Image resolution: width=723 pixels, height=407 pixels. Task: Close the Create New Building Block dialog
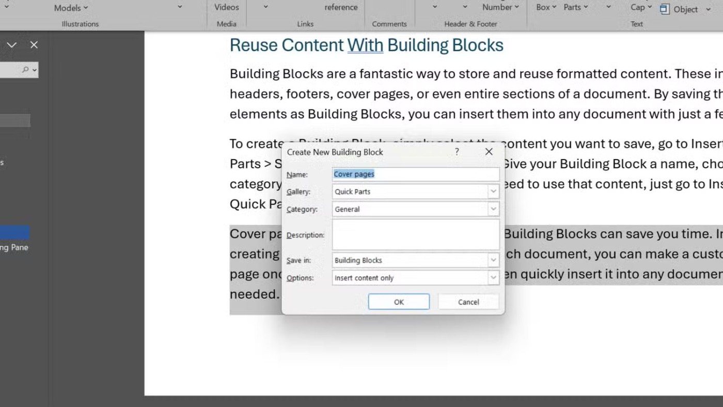489,152
